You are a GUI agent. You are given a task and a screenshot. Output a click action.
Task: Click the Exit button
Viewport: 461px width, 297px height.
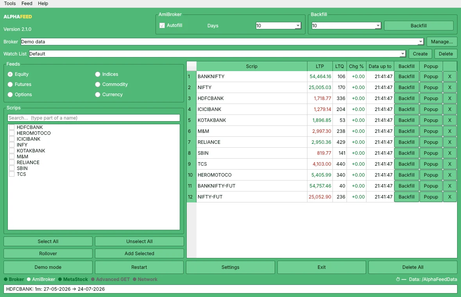tap(322, 267)
